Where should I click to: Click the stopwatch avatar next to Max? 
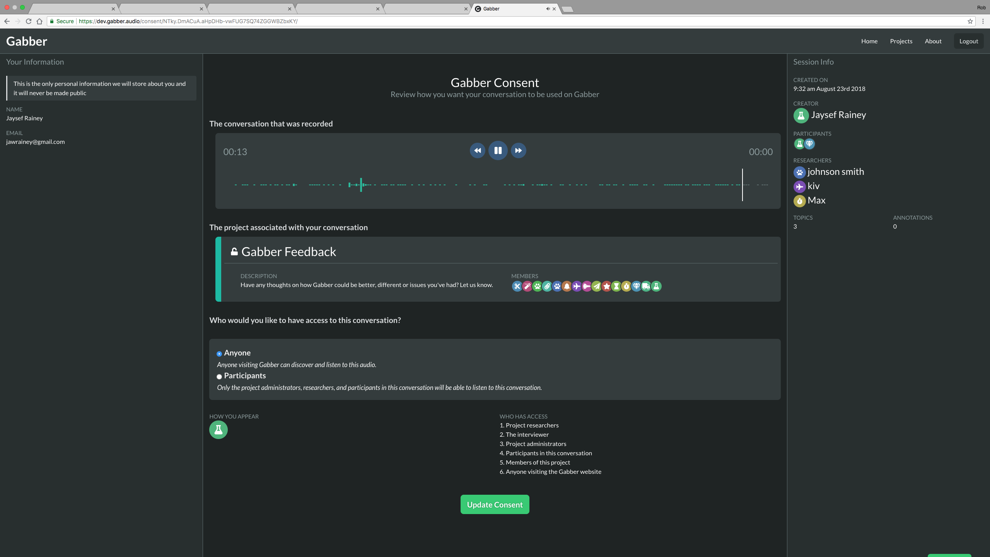tap(800, 201)
